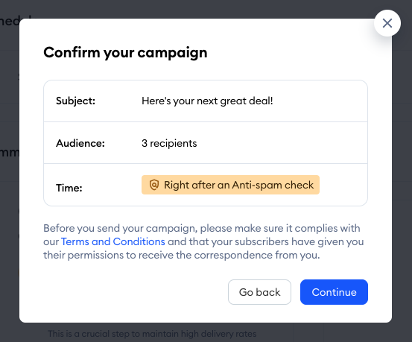Click the Subject: label
412x342 pixels.
point(76,101)
